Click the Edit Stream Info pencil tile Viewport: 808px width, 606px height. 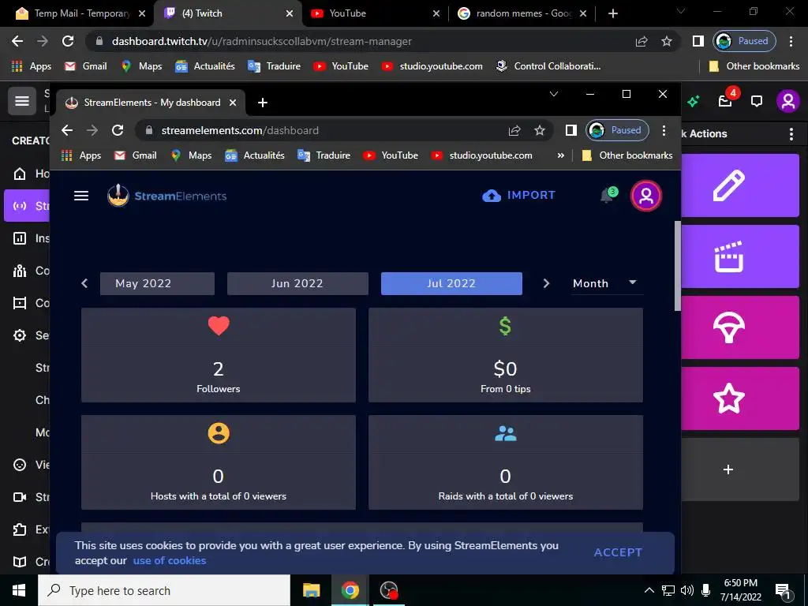click(x=740, y=185)
